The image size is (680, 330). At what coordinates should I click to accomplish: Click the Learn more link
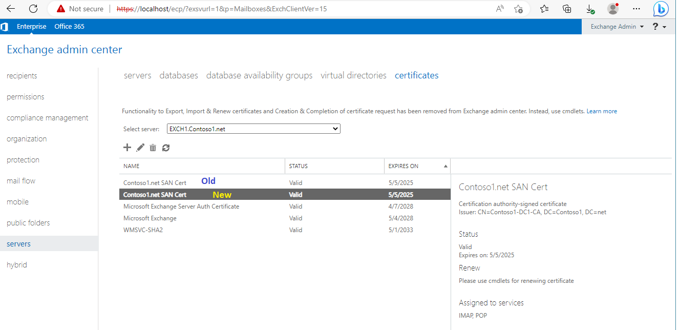pos(602,111)
